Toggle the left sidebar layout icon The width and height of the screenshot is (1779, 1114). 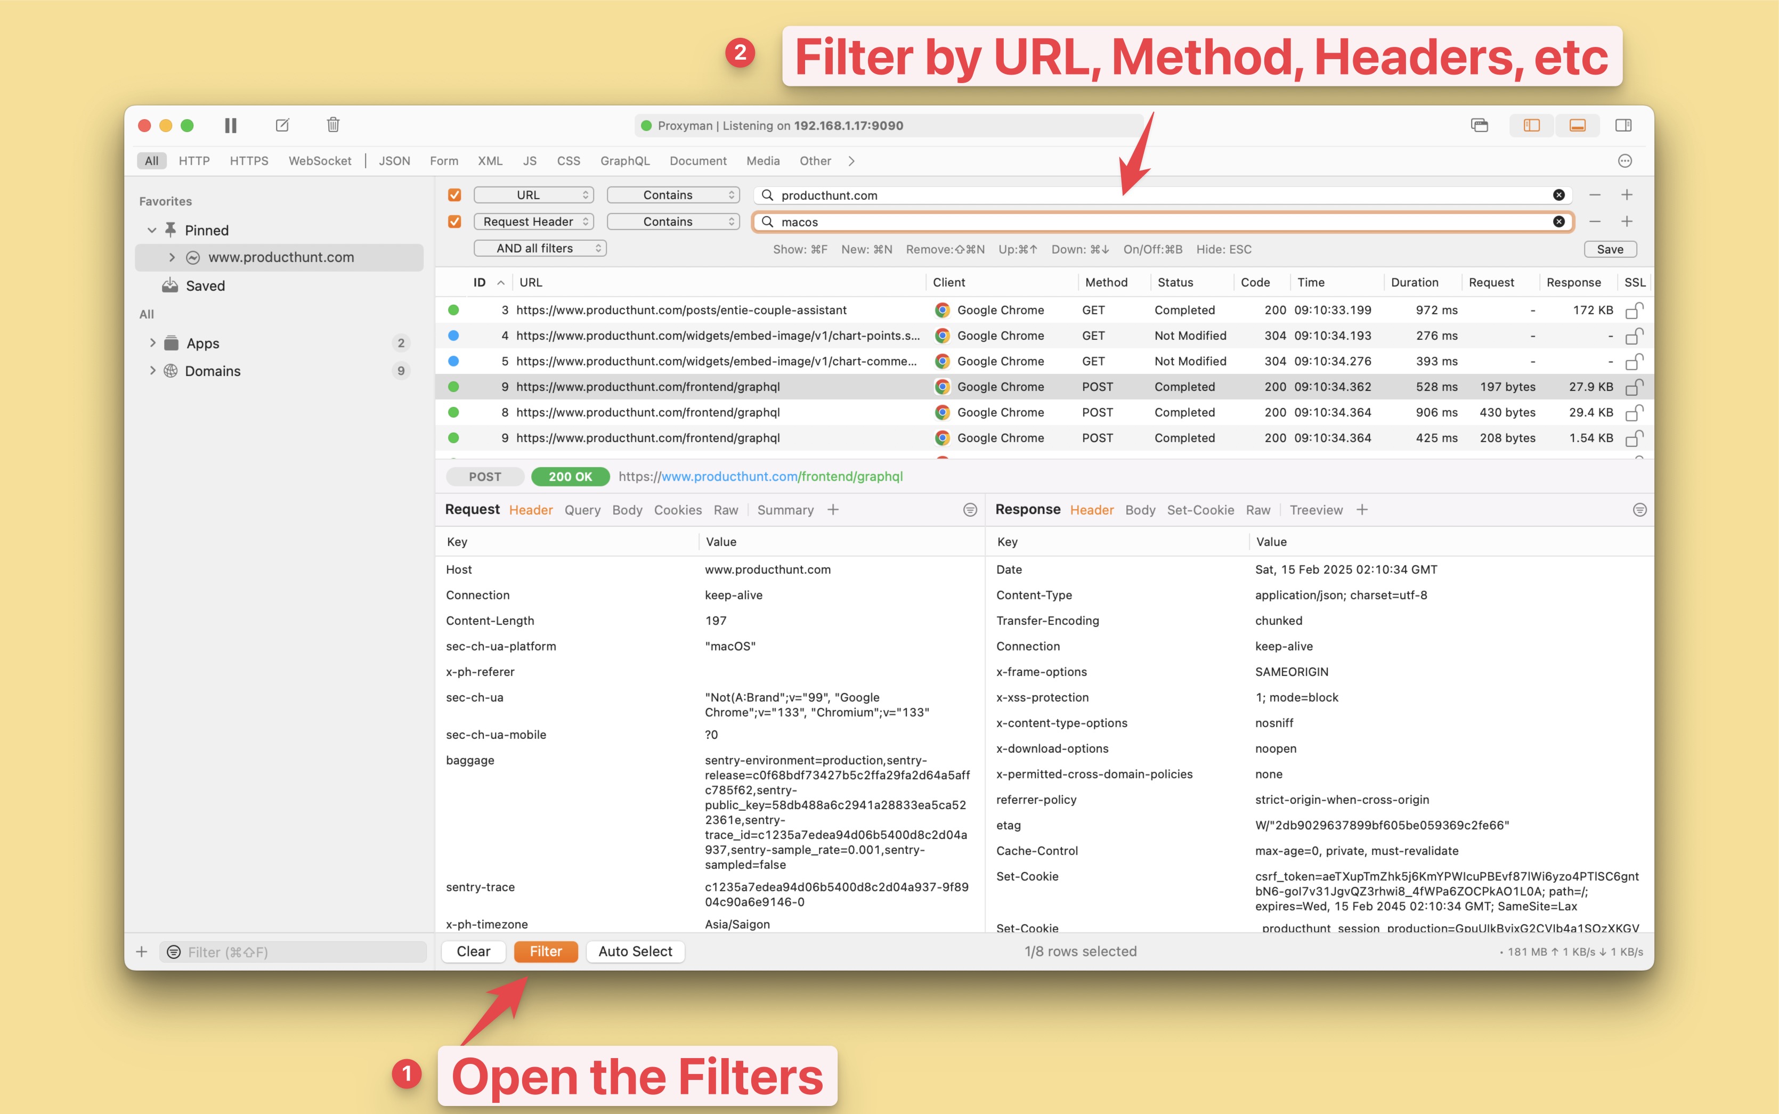pyautogui.click(x=1531, y=125)
